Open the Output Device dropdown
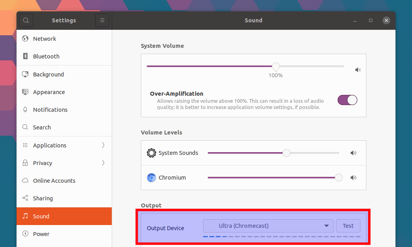 (268, 225)
